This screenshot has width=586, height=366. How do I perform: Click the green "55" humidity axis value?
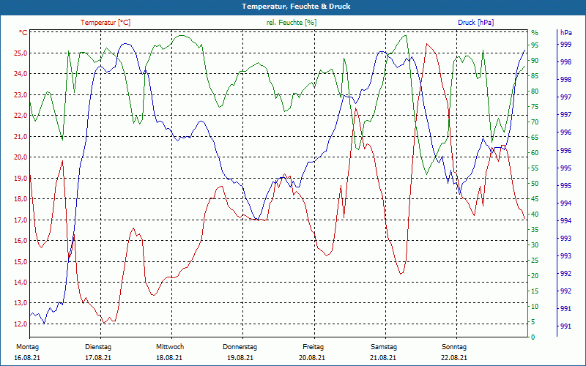535,168
